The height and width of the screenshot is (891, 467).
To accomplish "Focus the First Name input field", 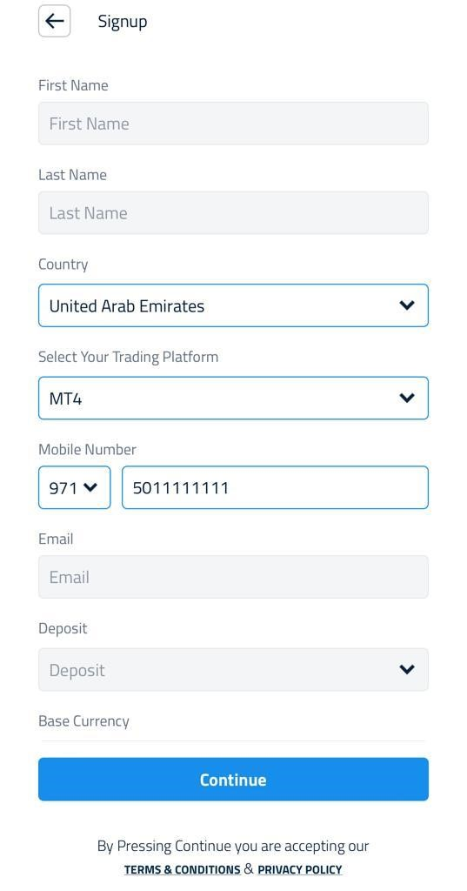I will point(233,124).
